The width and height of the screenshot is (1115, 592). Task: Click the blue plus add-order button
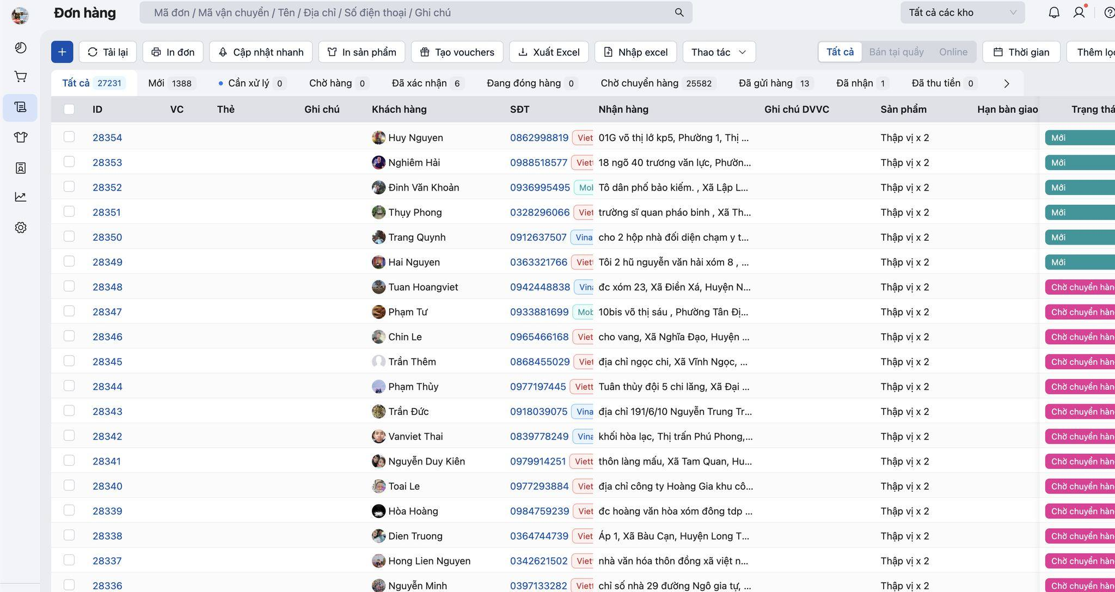tap(62, 52)
